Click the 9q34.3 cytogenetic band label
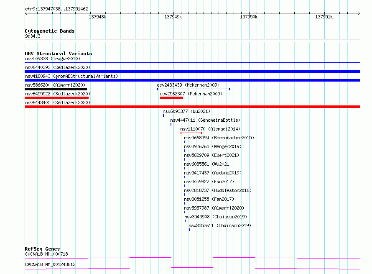This screenshot has width=372, height=274. tap(33, 36)
